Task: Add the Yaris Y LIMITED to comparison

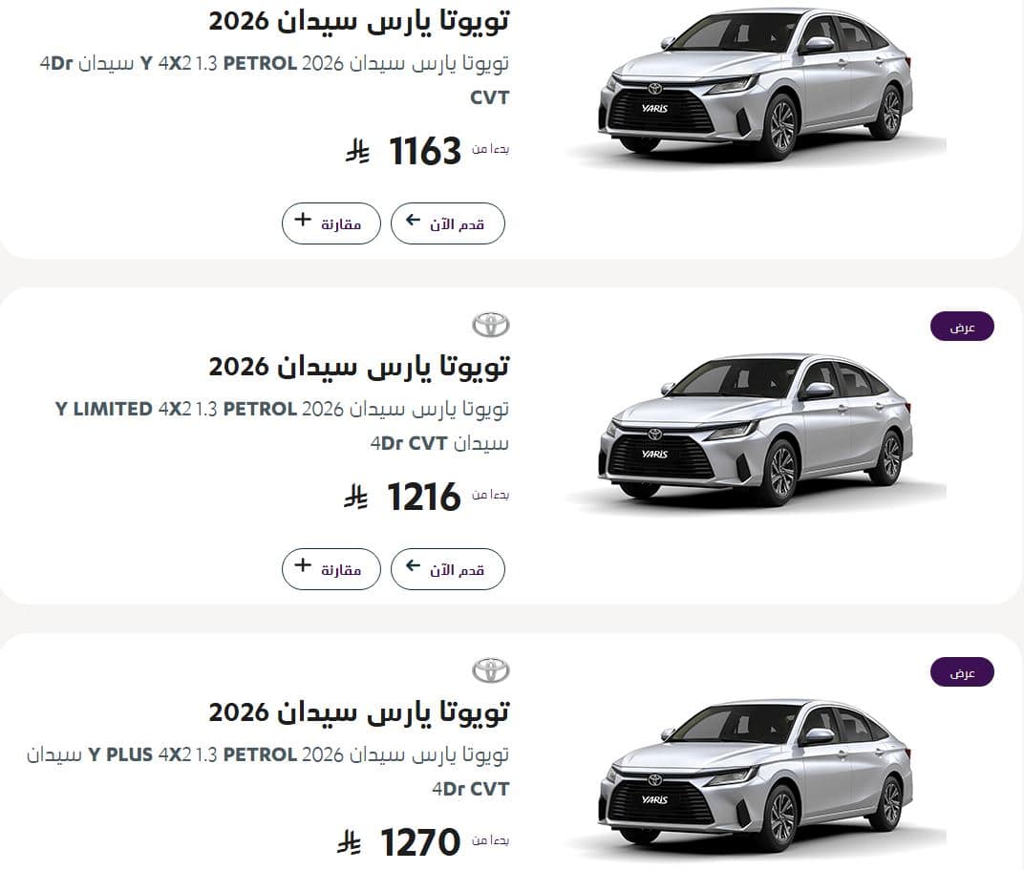Action: [x=331, y=569]
